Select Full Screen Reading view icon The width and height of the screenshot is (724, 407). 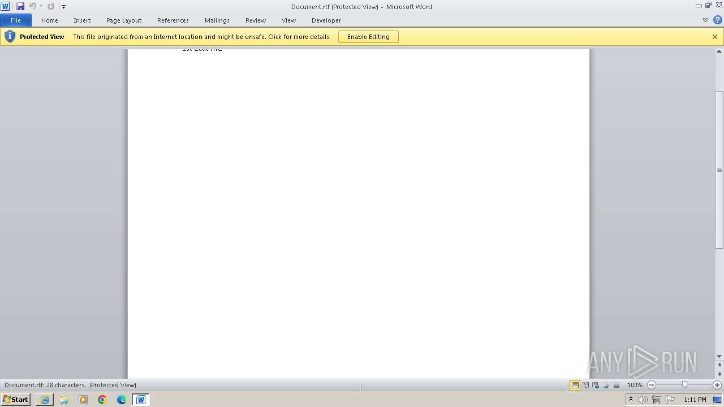pos(585,385)
